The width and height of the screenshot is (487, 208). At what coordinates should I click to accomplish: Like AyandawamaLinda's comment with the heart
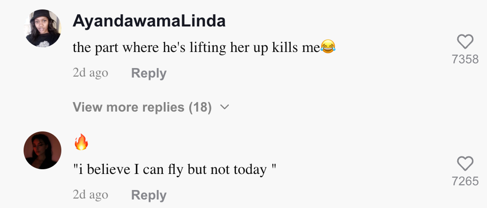click(465, 42)
